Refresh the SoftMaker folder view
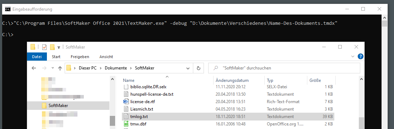Screen dimensions: 394x129 click(199, 68)
